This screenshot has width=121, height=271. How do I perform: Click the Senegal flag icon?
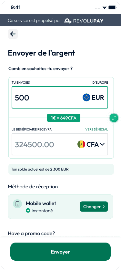pyautogui.click(x=81, y=144)
